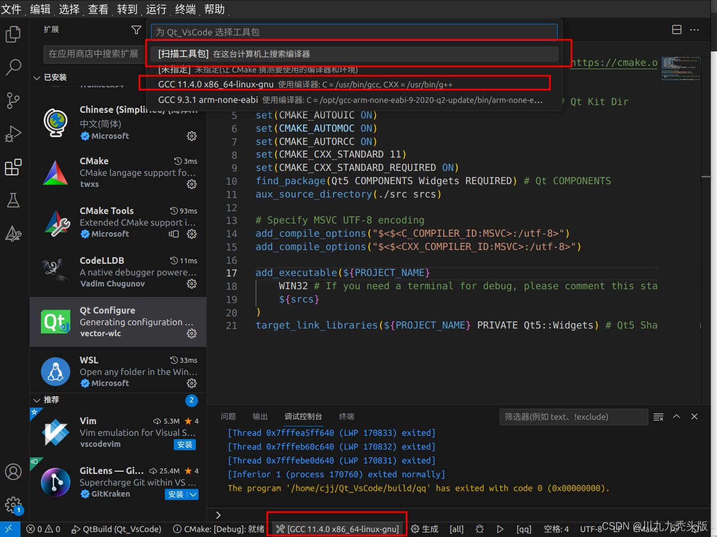
Task: Switch to the 终端 tab
Action: [x=346, y=416]
